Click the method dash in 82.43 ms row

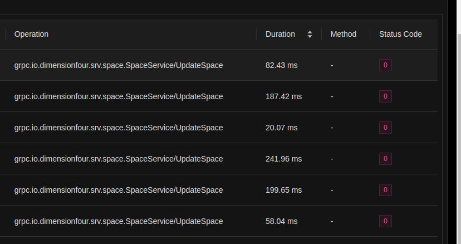332,65
